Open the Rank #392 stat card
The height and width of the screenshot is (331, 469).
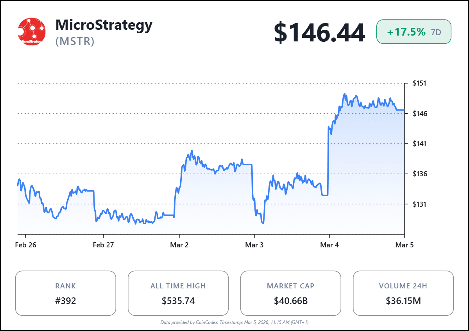pyautogui.click(x=66, y=293)
